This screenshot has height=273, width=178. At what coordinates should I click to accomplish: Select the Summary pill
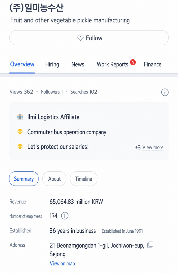coord(24,179)
